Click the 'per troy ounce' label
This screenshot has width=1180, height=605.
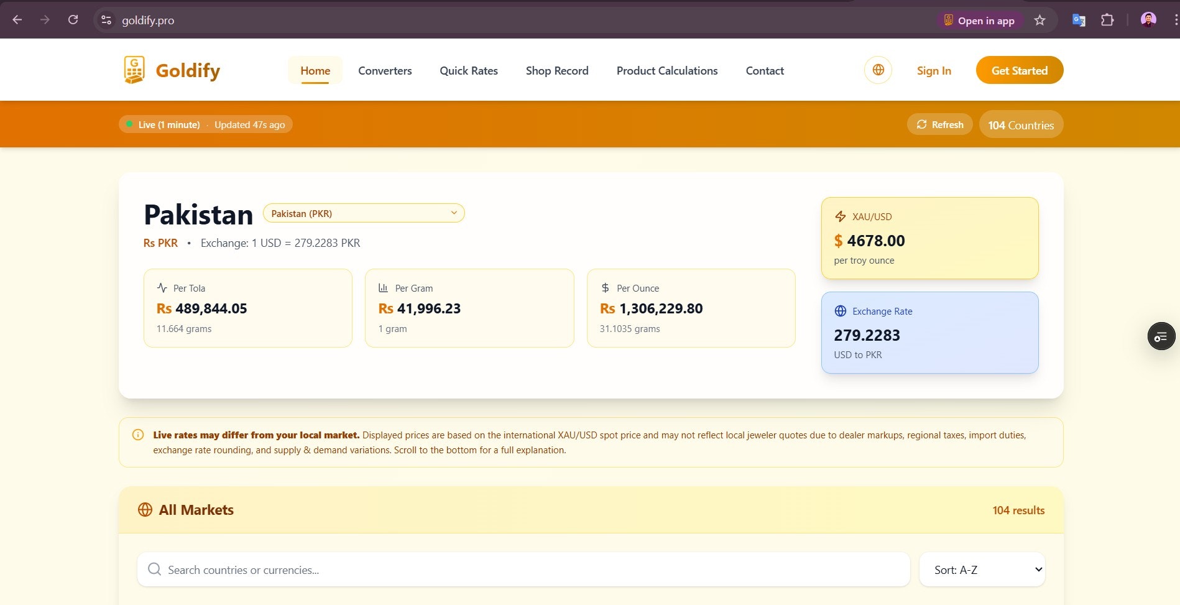coord(864,261)
